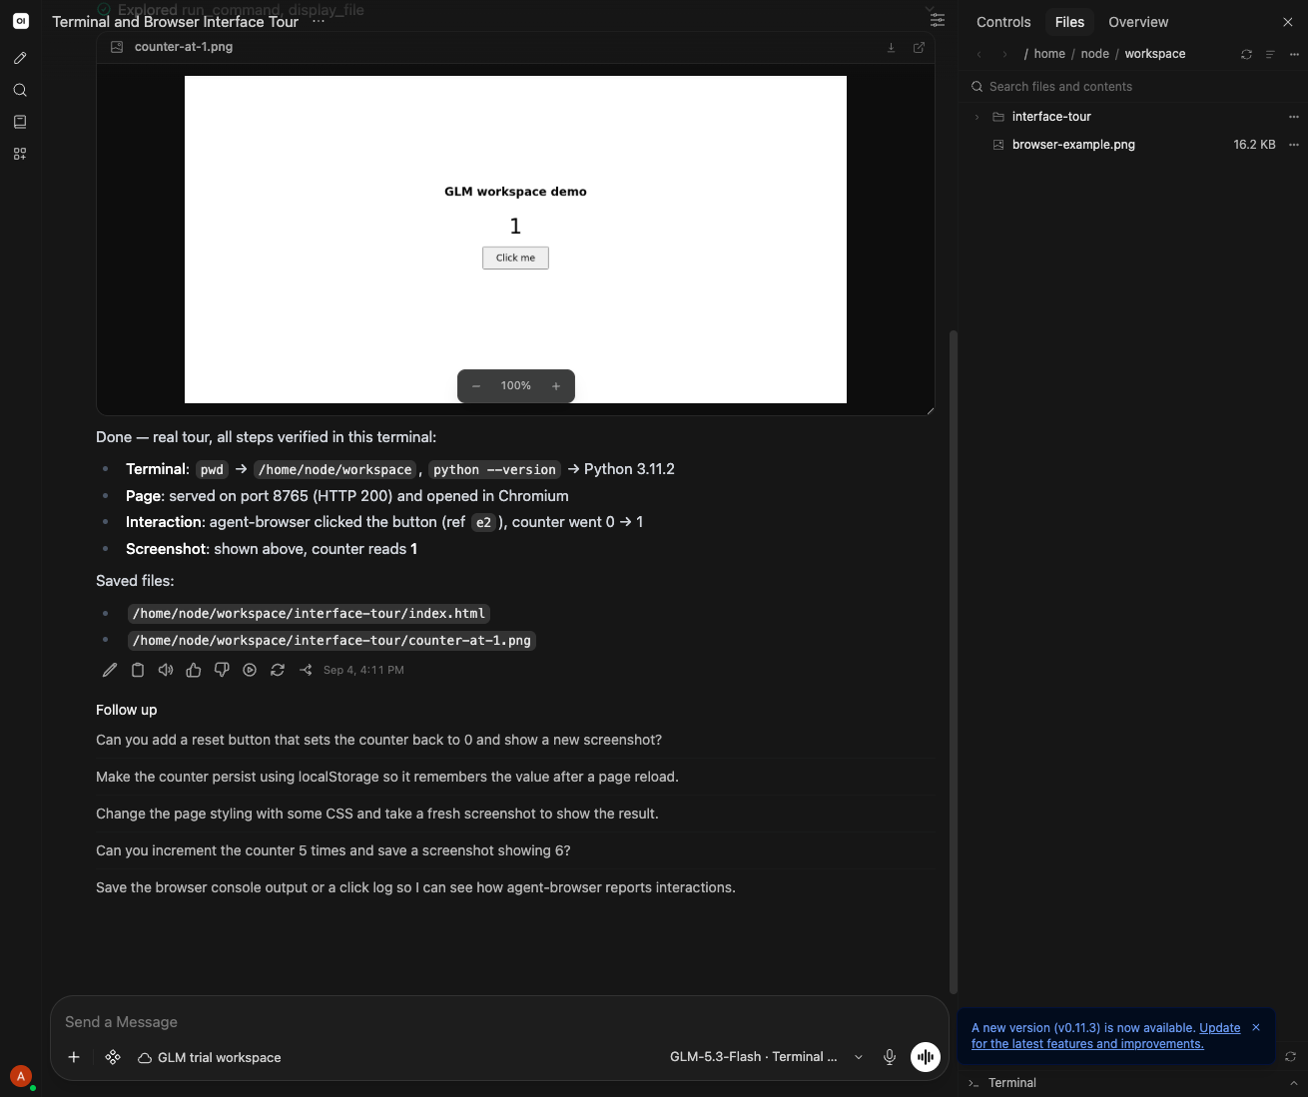The height and width of the screenshot is (1097, 1308).
Task: Go back in file browser history
Action: click(x=980, y=54)
